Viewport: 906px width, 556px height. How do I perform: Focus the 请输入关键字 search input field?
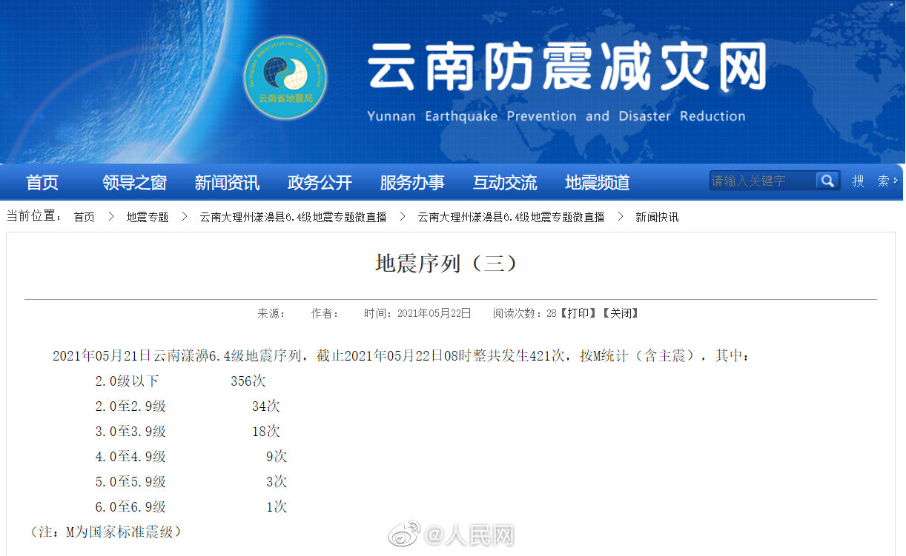click(763, 181)
